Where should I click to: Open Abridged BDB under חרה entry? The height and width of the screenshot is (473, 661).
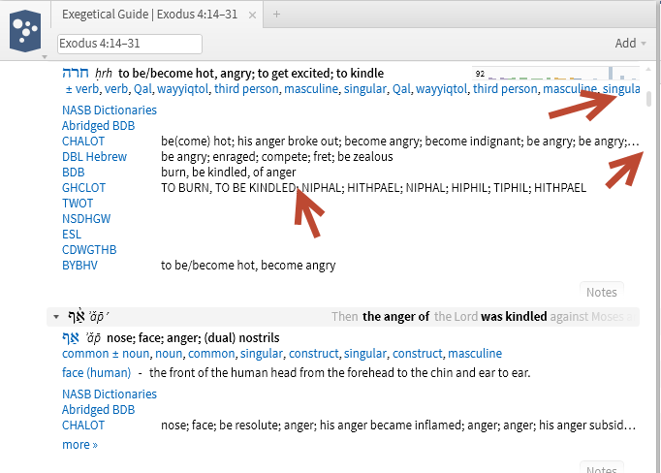tap(98, 126)
